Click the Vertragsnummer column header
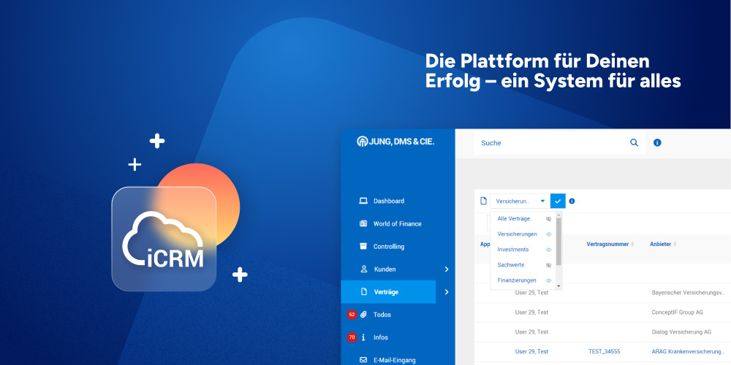Screen dimensions: 731x365 pyautogui.click(x=607, y=245)
